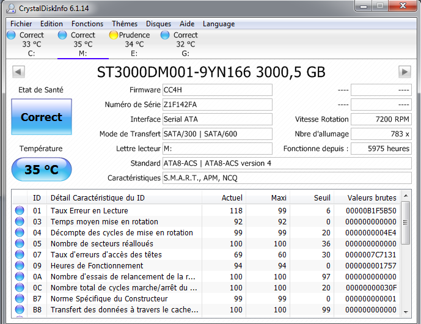Click the Firmware field CC4H

pos(217,90)
